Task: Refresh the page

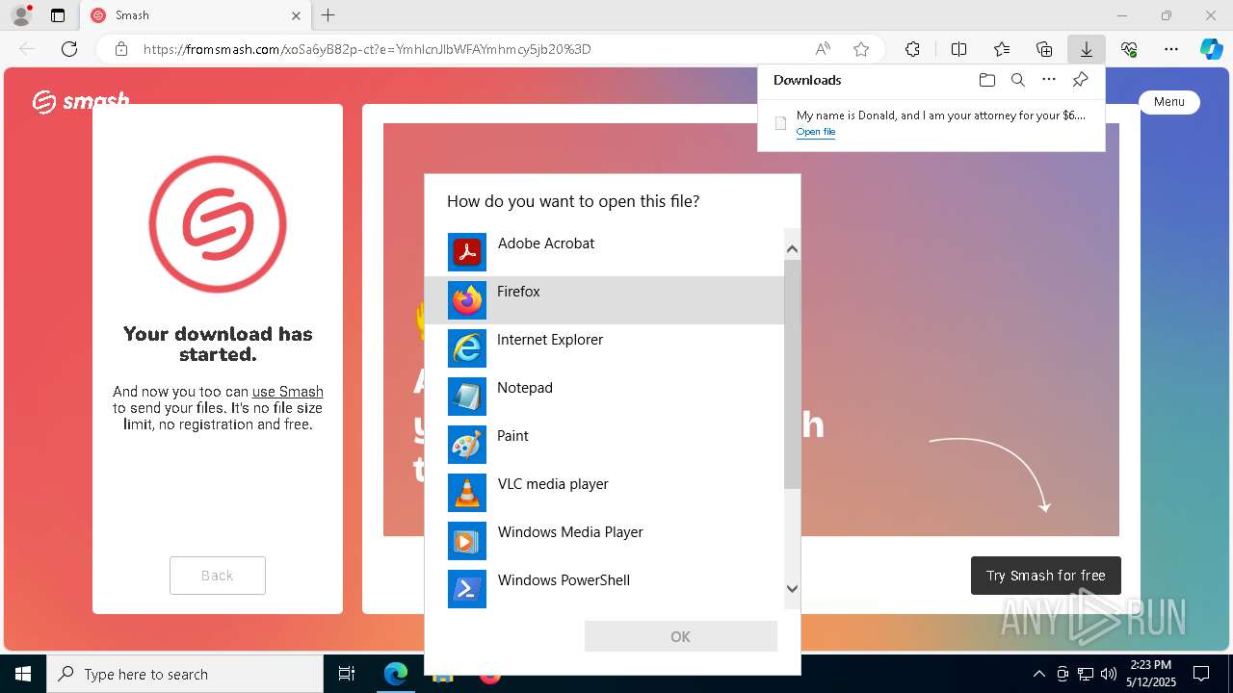Action: pyautogui.click(x=69, y=49)
